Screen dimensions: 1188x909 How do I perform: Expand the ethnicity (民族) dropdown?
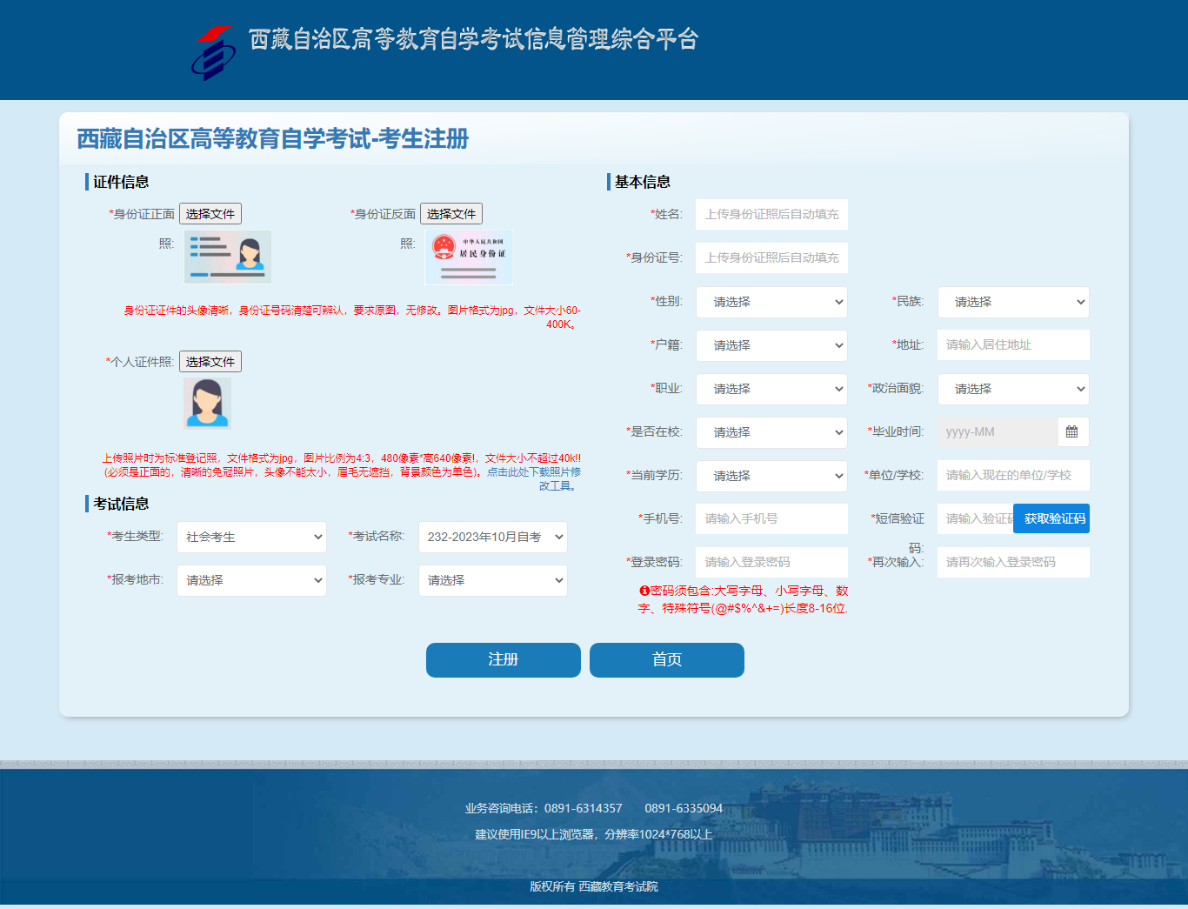point(1013,302)
